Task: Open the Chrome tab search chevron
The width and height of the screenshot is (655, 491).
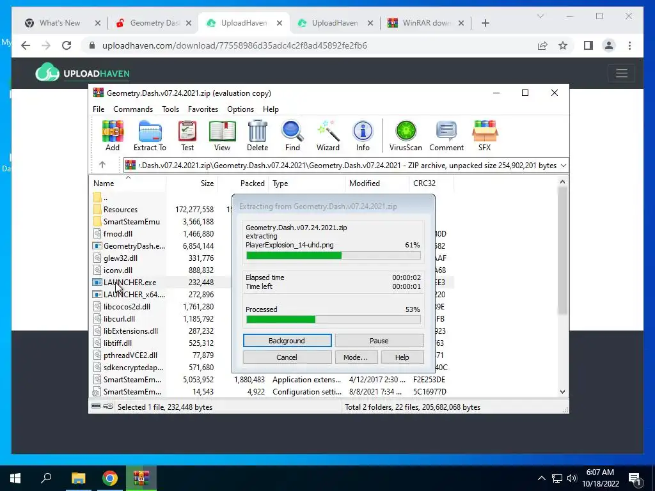Action: click(x=540, y=16)
